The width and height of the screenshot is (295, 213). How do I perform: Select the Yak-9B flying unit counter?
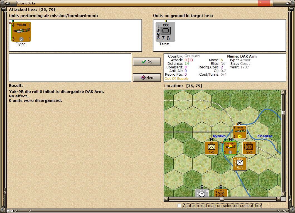point(21,32)
